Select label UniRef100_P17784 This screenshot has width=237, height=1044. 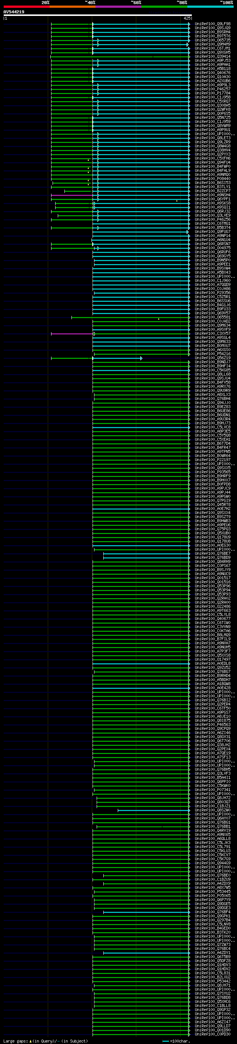[x=213, y=93]
